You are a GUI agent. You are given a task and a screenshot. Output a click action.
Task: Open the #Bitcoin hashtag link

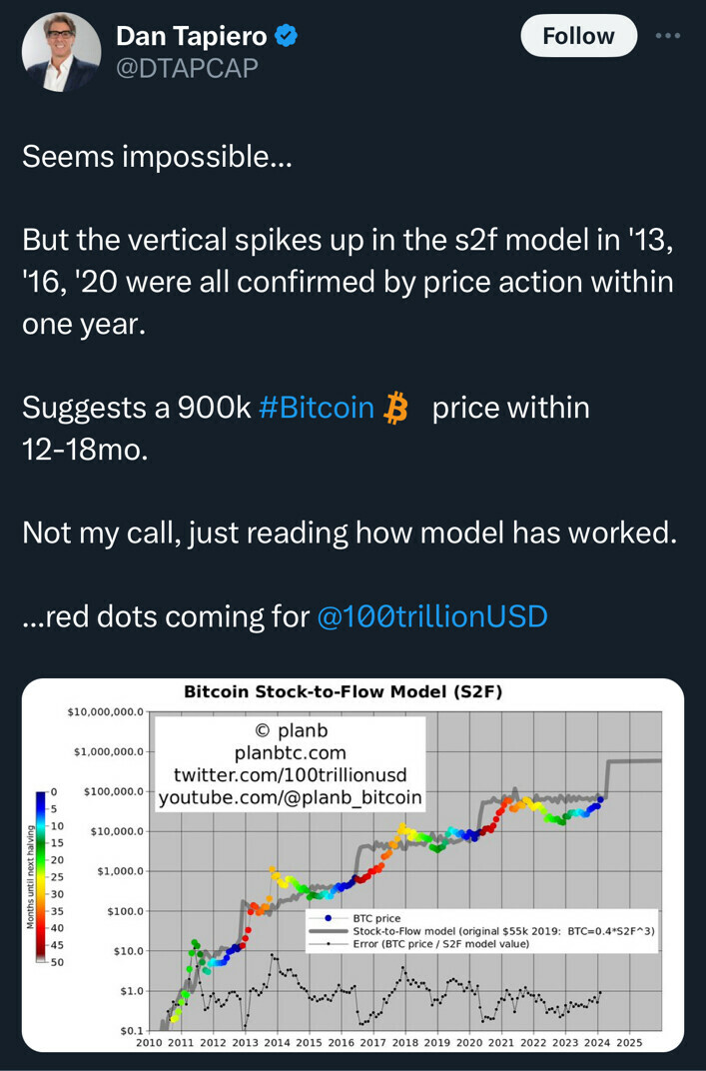click(x=316, y=408)
